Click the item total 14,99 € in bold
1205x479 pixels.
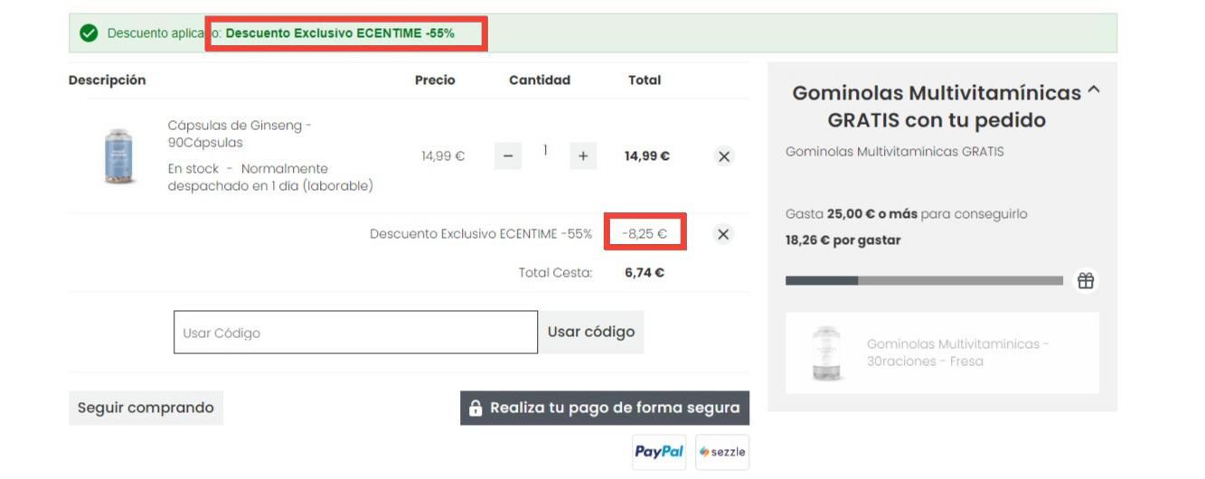click(x=647, y=156)
